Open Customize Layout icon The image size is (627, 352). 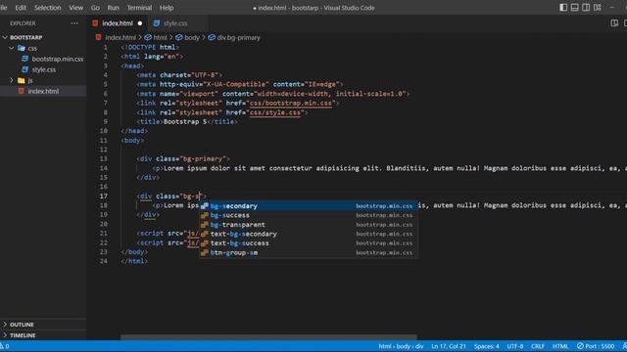click(x=597, y=8)
